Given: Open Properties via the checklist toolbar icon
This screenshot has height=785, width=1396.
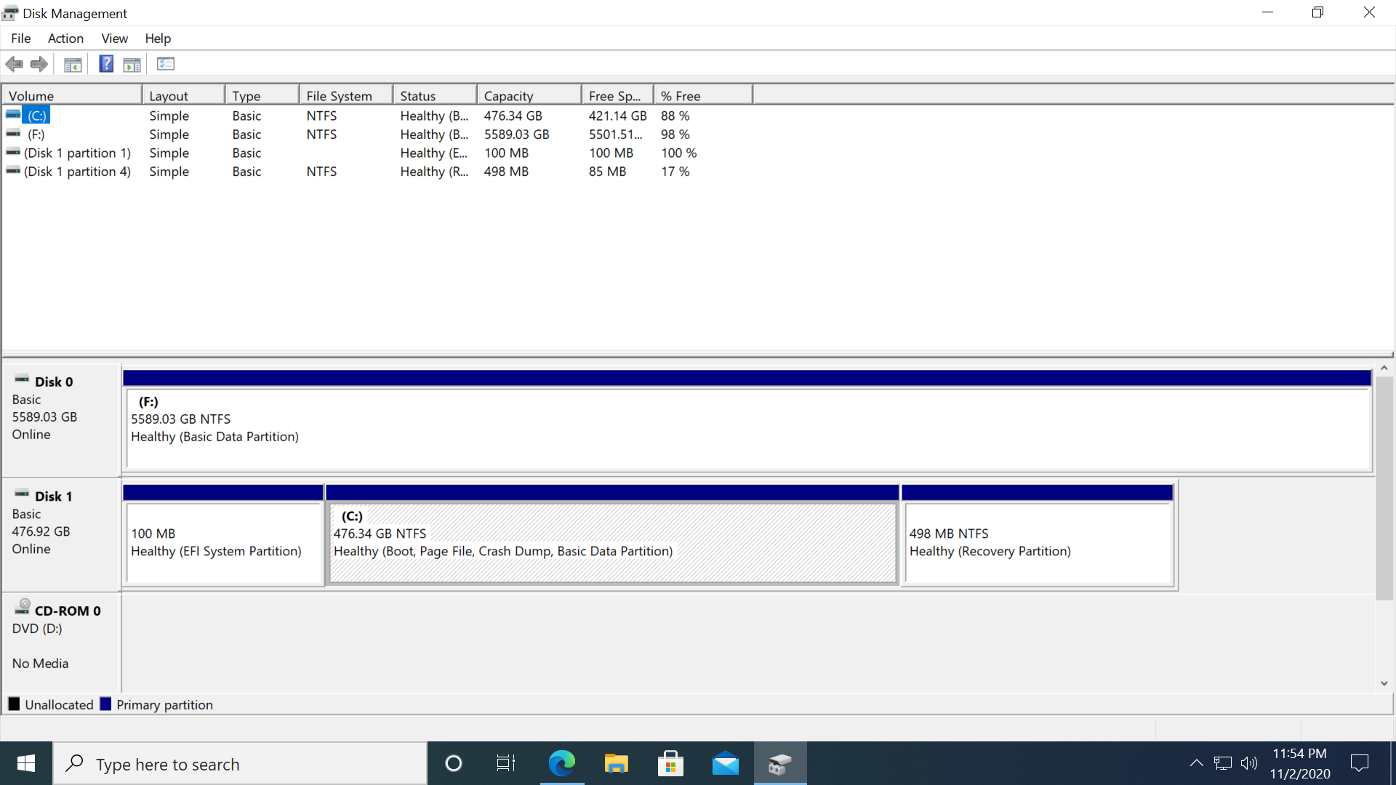Looking at the screenshot, I should click(x=166, y=64).
